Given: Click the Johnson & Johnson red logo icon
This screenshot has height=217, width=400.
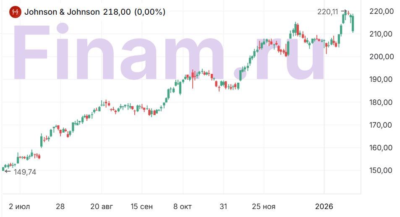Looking at the screenshot, I should 15,12.
